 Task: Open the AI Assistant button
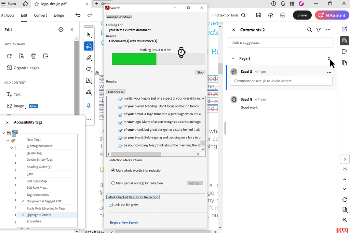pyautogui.click(x=332, y=15)
